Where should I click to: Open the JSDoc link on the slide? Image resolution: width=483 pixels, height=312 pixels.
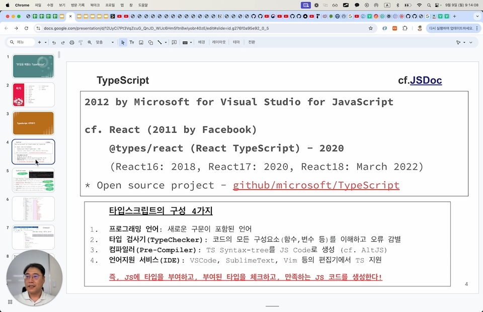(x=426, y=81)
